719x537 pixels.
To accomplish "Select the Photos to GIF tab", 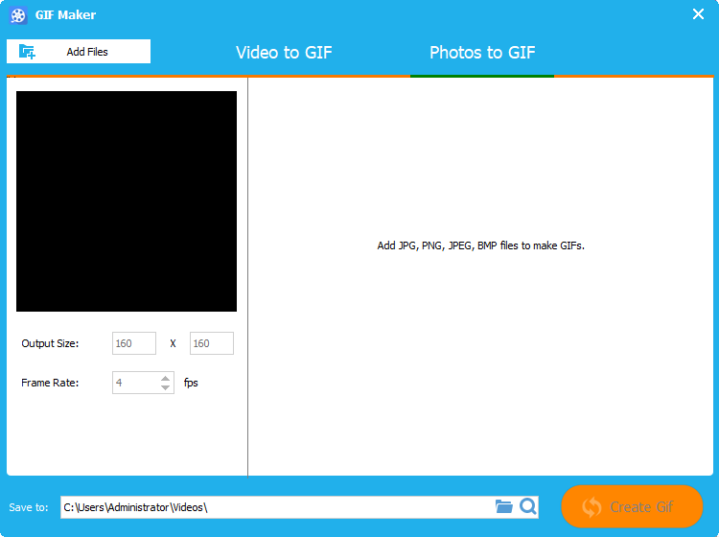I will click(x=482, y=53).
